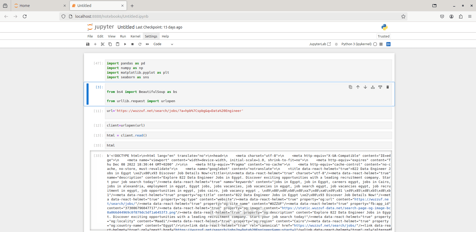This screenshot has width=476, height=232.
Task: Open the Pocket save icon
Action: [x=442, y=16]
